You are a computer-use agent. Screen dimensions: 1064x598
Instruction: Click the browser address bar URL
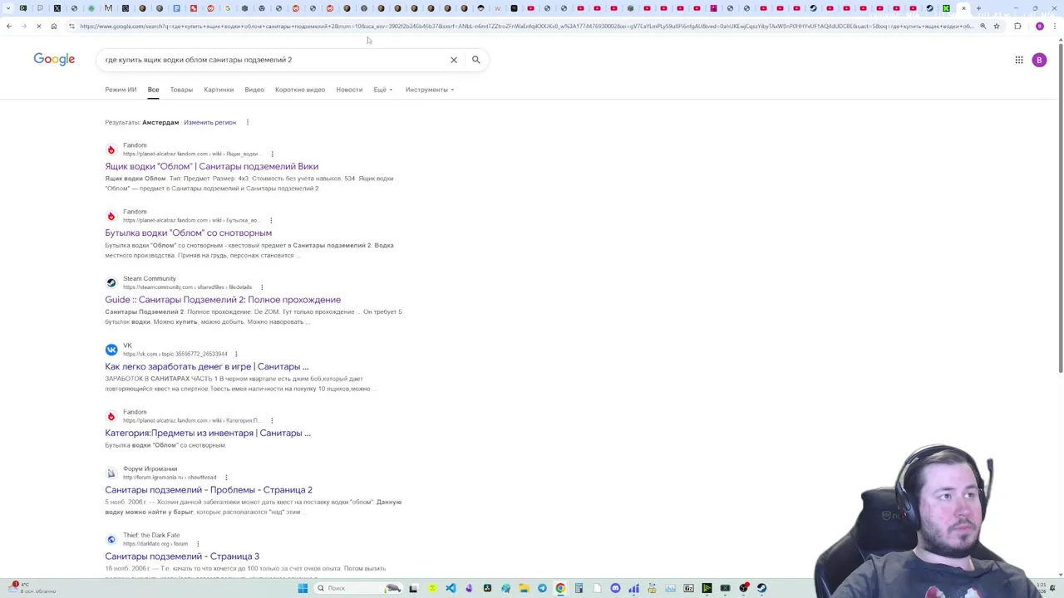click(x=525, y=27)
